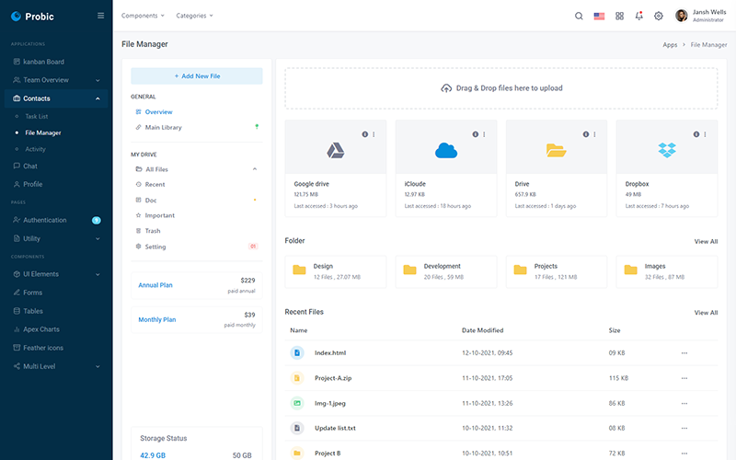Click the Update list.txt file icon
The width and height of the screenshot is (736, 460).
point(296,428)
